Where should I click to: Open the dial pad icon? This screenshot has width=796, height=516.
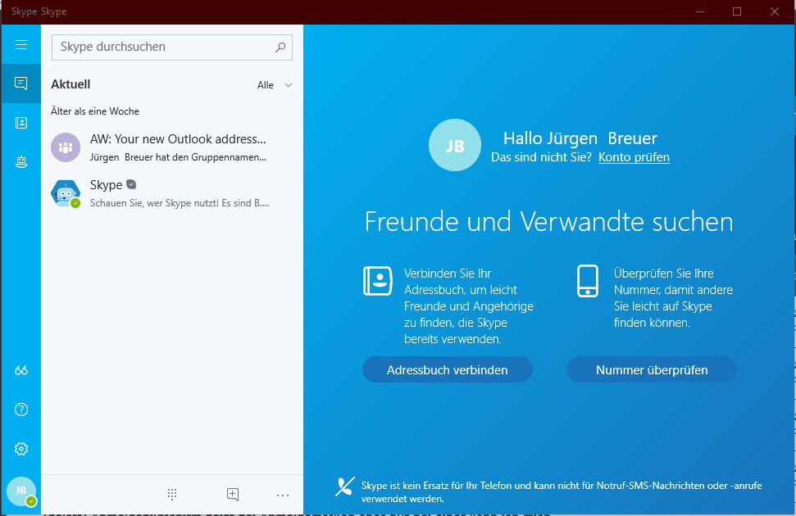172,494
